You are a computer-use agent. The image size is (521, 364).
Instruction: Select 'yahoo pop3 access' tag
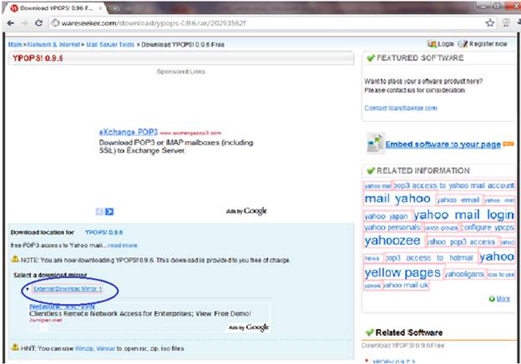(461, 242)
